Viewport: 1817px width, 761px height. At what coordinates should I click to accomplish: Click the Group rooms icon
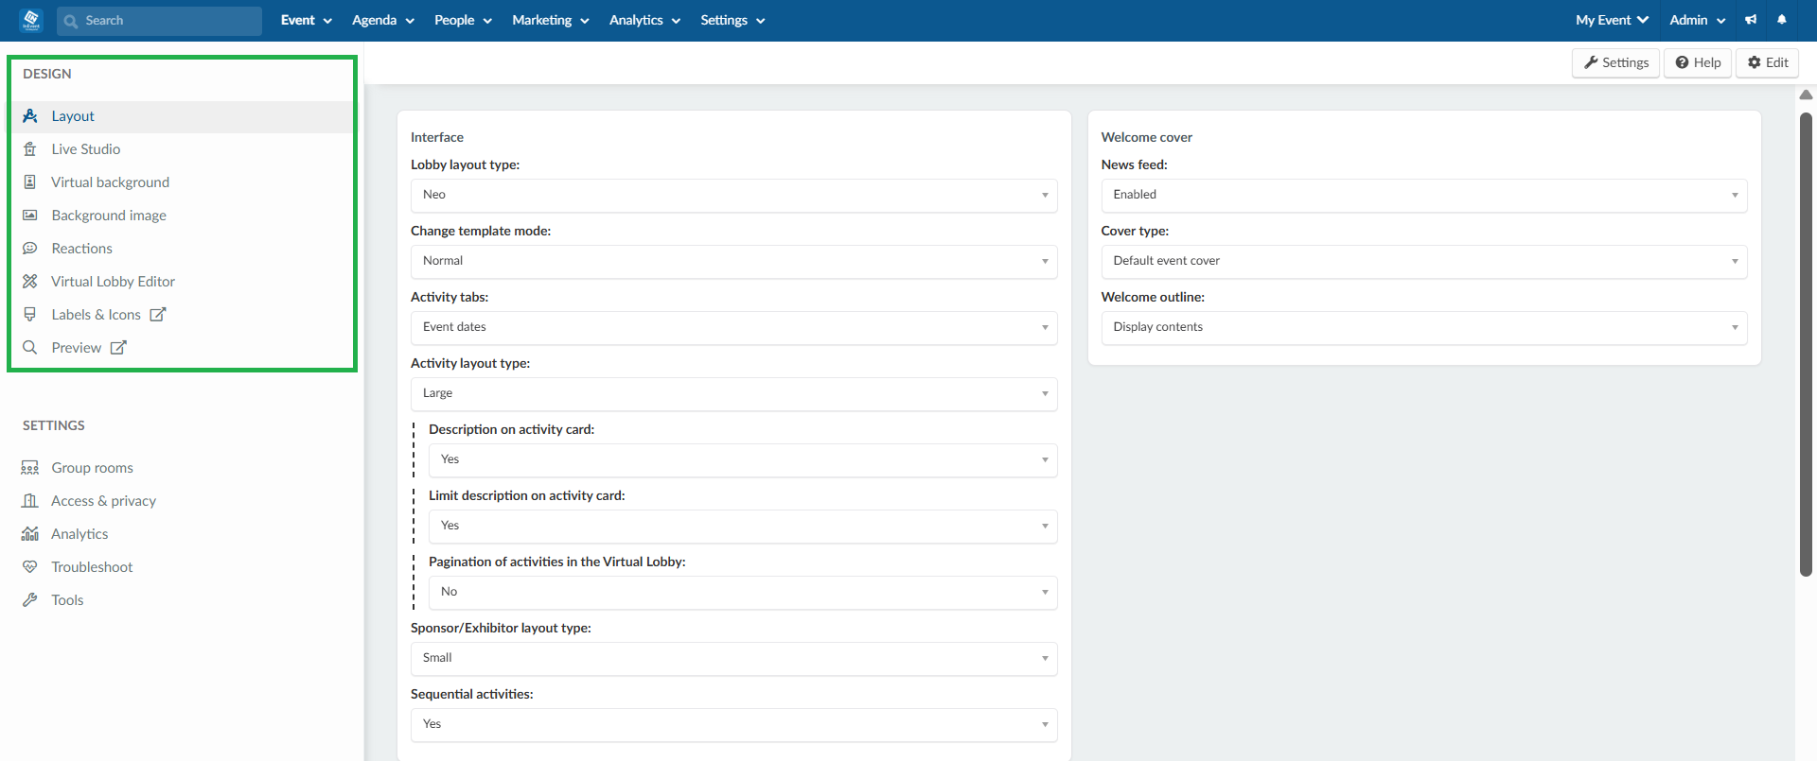click(x=30, y=468)
